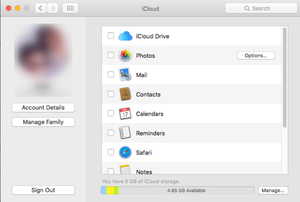Image resolution: width=300 pixels, height=202 pixels.
Task: Click the blurred account profile picture
Action: (x=43, y=60)
